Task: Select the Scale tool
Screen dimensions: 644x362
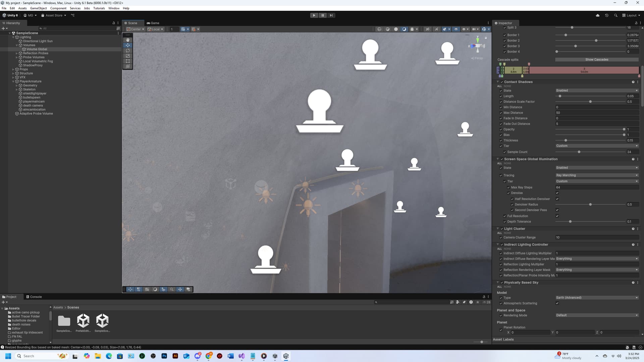Action: point(127,56)
